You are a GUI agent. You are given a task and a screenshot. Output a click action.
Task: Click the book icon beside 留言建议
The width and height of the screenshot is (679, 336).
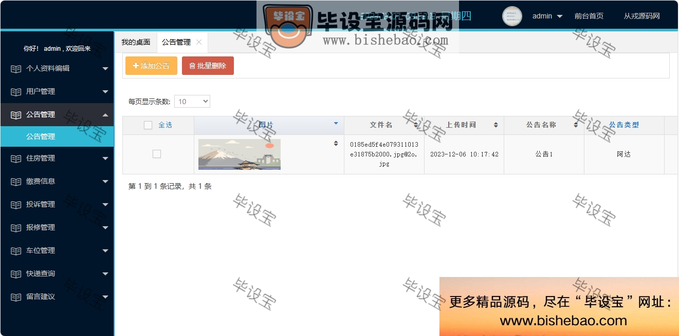point(16,297)
